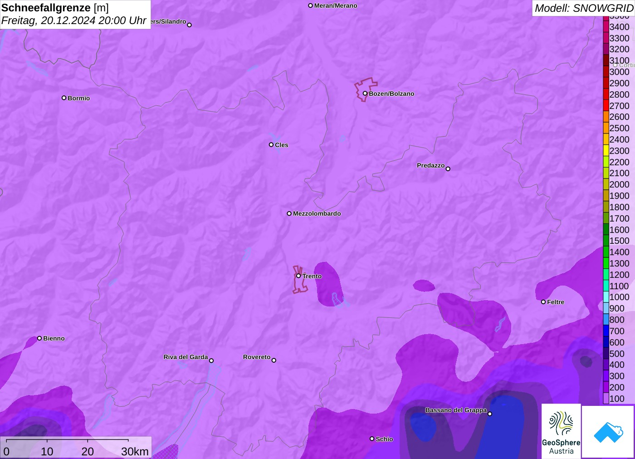Viewport: 635px width, 459px height.
Task: Select the Predazzo location dot
Action: click(x=448, y=169)
